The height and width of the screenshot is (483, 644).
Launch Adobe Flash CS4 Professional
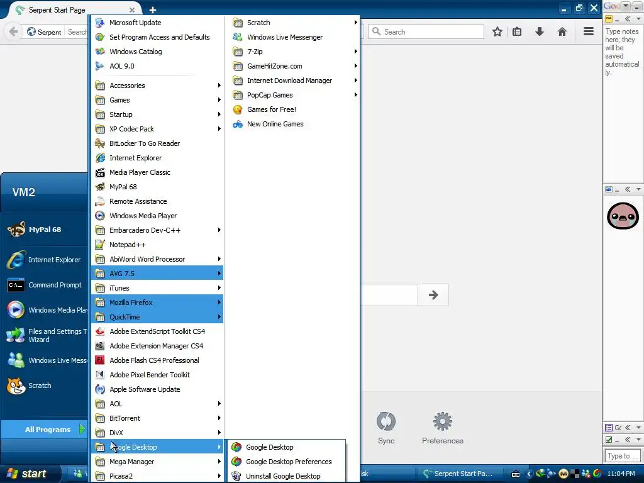coord(157,360)
